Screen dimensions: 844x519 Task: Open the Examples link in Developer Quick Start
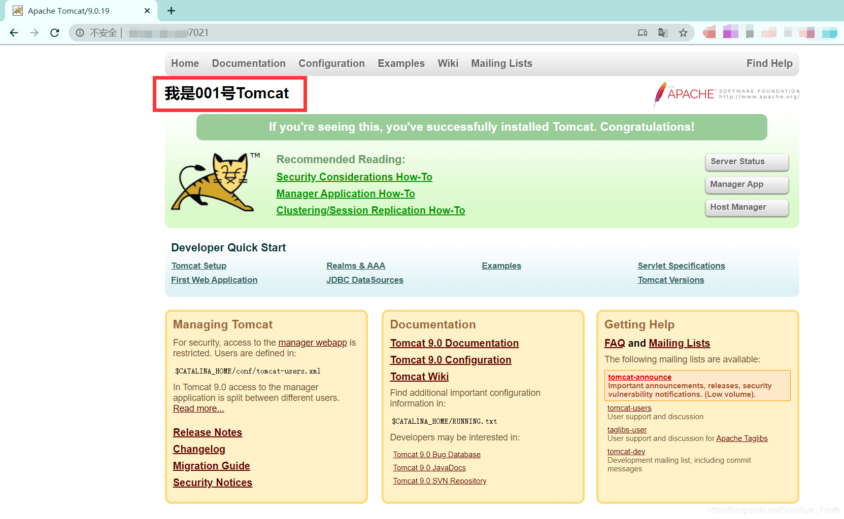click(501, 266)
